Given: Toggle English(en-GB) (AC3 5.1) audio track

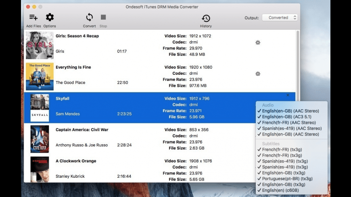Looking at the screenshot, I should [x=291, y=117].
